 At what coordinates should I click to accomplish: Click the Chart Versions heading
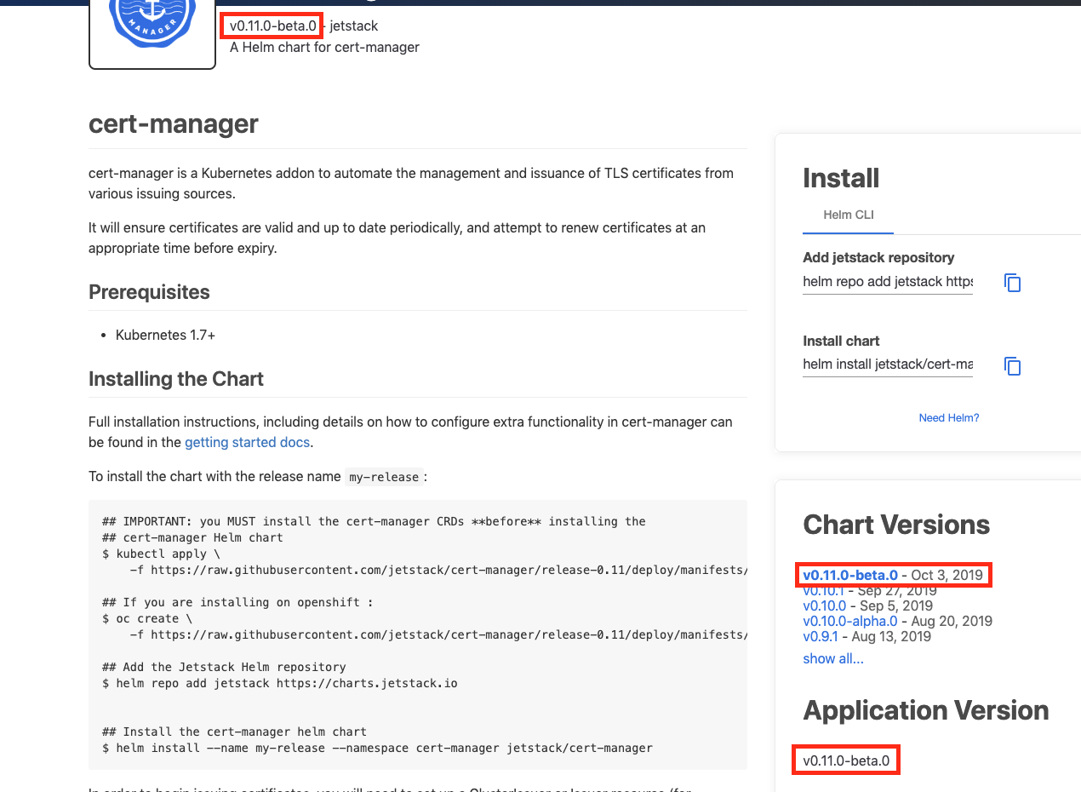(x=896, y=525)
